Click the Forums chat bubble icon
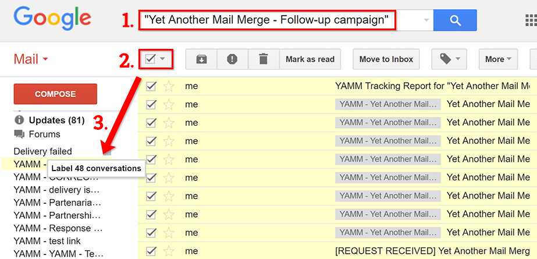This screenshot has height=259, width=537. (19, 134)
